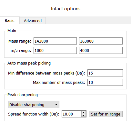Click the Spread function width (Da): label

(x=34, y=114)
